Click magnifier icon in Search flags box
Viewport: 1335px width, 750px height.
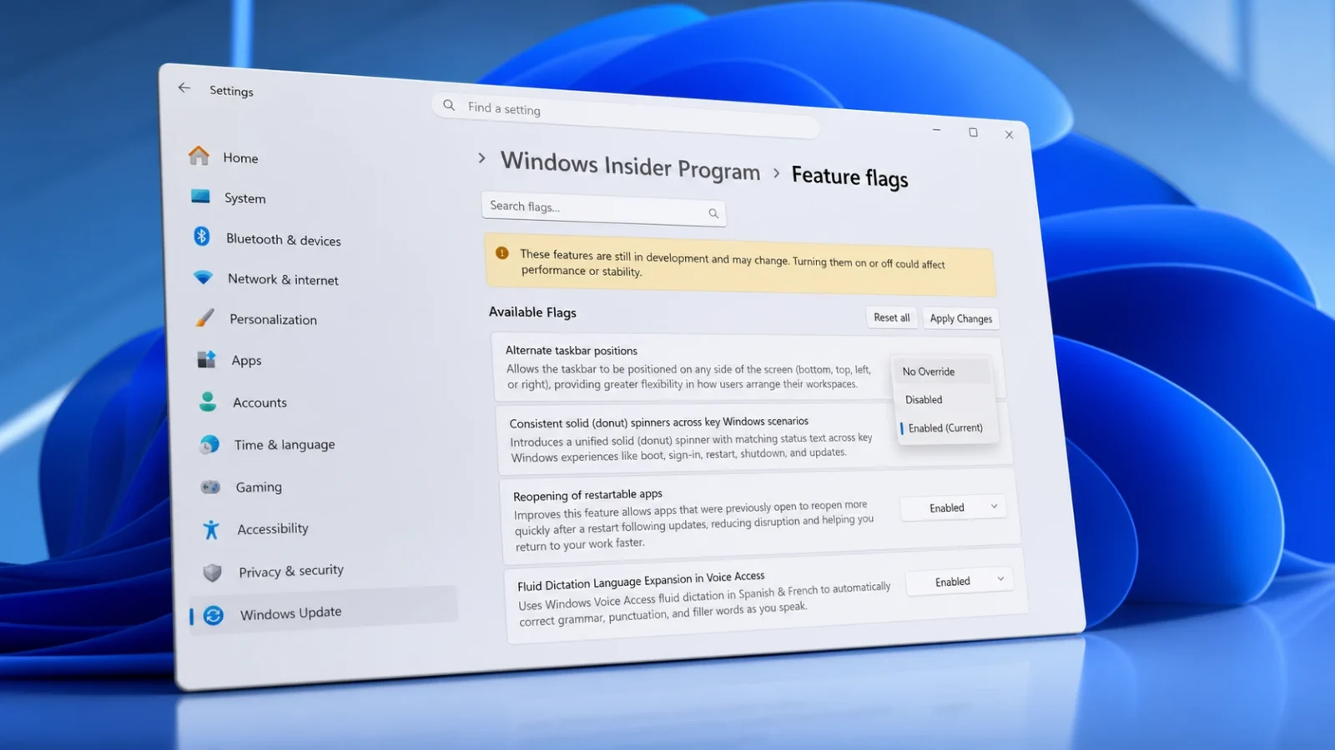(713, 213)
